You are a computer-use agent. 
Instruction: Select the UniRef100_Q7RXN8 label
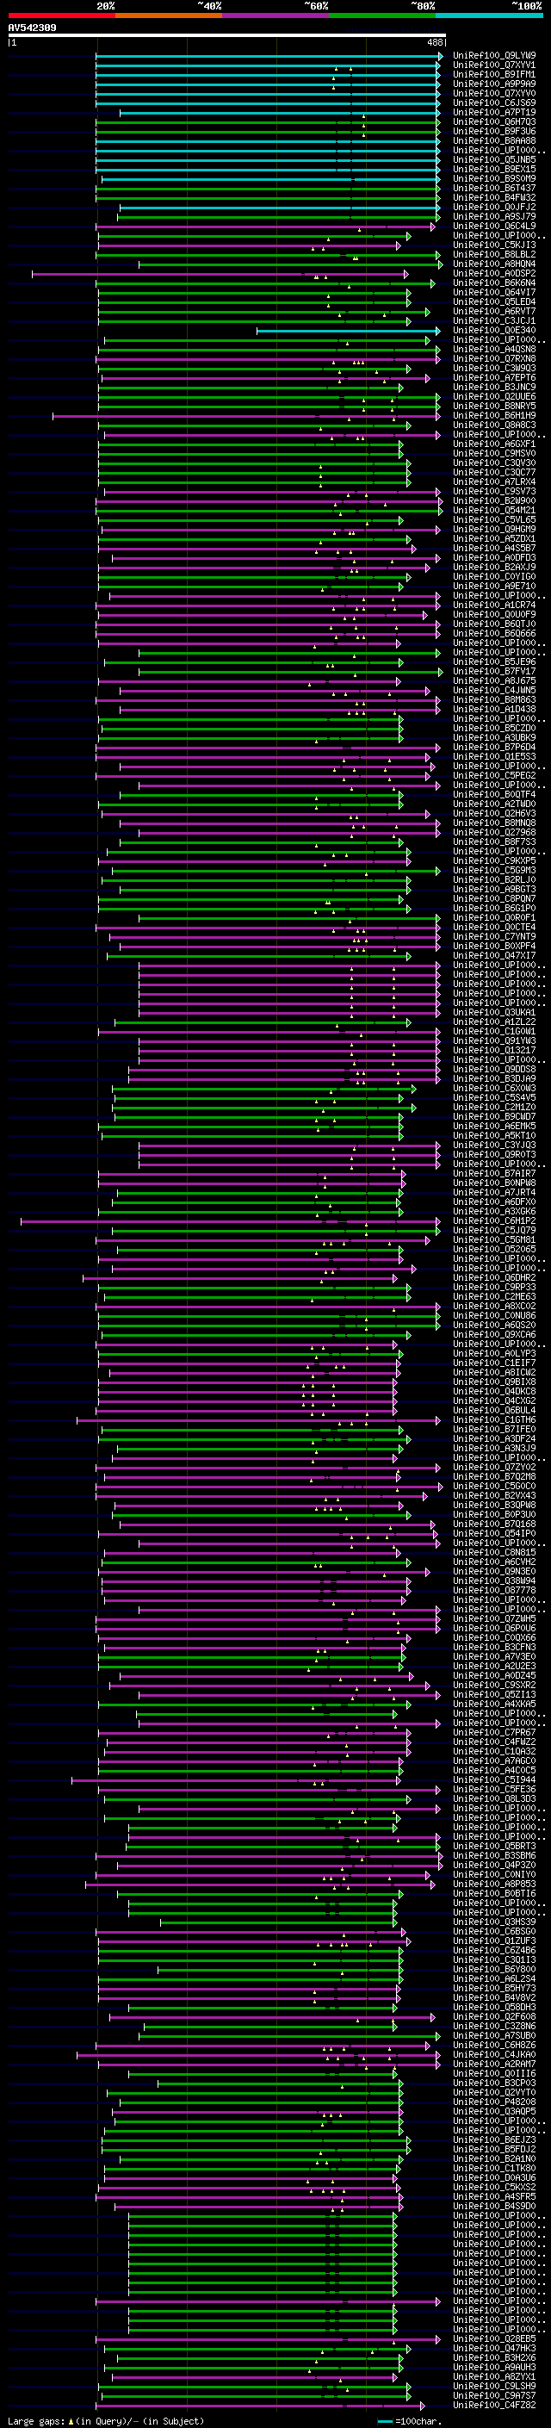coord(494,359)
